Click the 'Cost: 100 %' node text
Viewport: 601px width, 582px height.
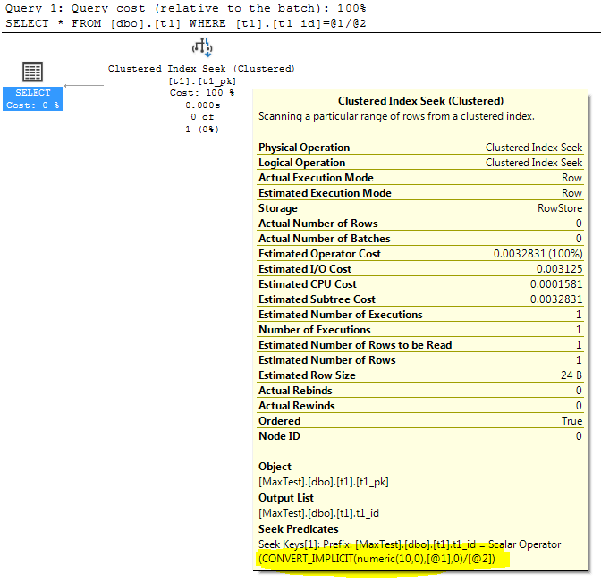(x=202, y=93)
